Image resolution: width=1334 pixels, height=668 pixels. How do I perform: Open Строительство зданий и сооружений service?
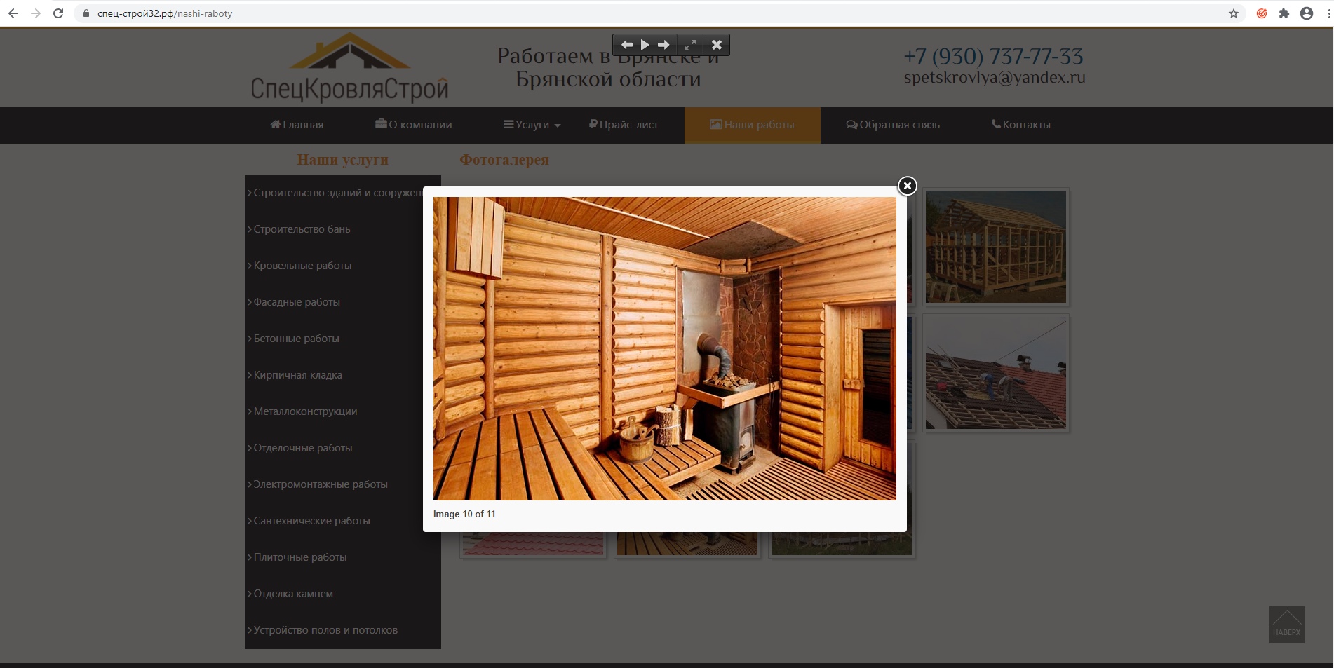335,193
